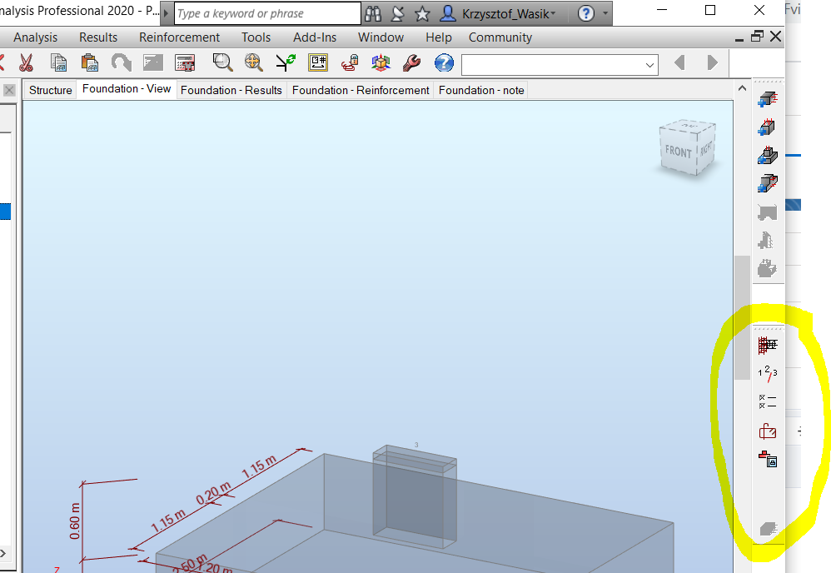Start calculations using the calculator toolbar icon
This screenshot has height=573, width=831.
[x=184, y=62]
